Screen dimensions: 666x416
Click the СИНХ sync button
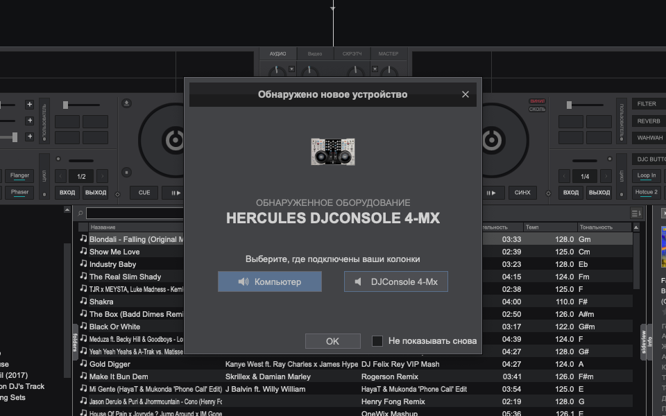pos(522,193)
